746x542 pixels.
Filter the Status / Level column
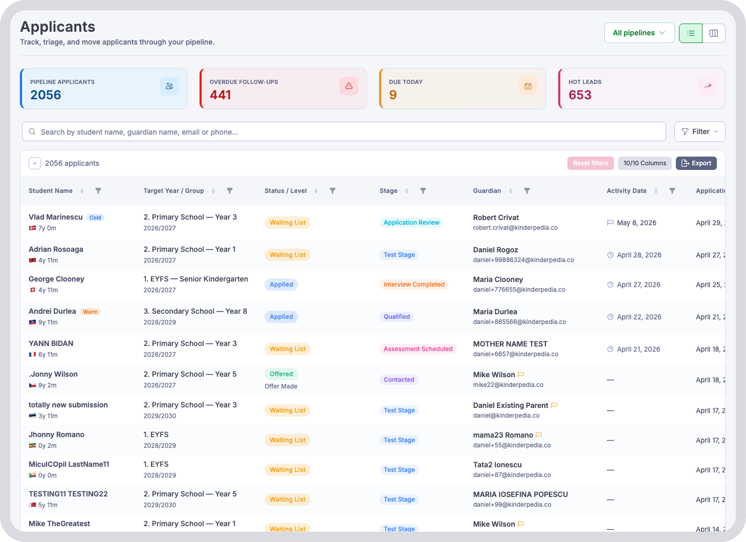click(x=333, y=191)
